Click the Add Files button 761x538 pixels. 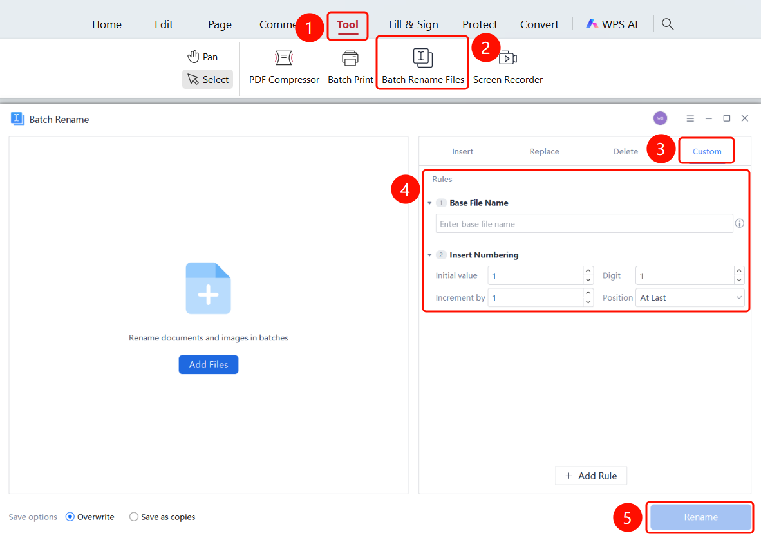point(208,364)
